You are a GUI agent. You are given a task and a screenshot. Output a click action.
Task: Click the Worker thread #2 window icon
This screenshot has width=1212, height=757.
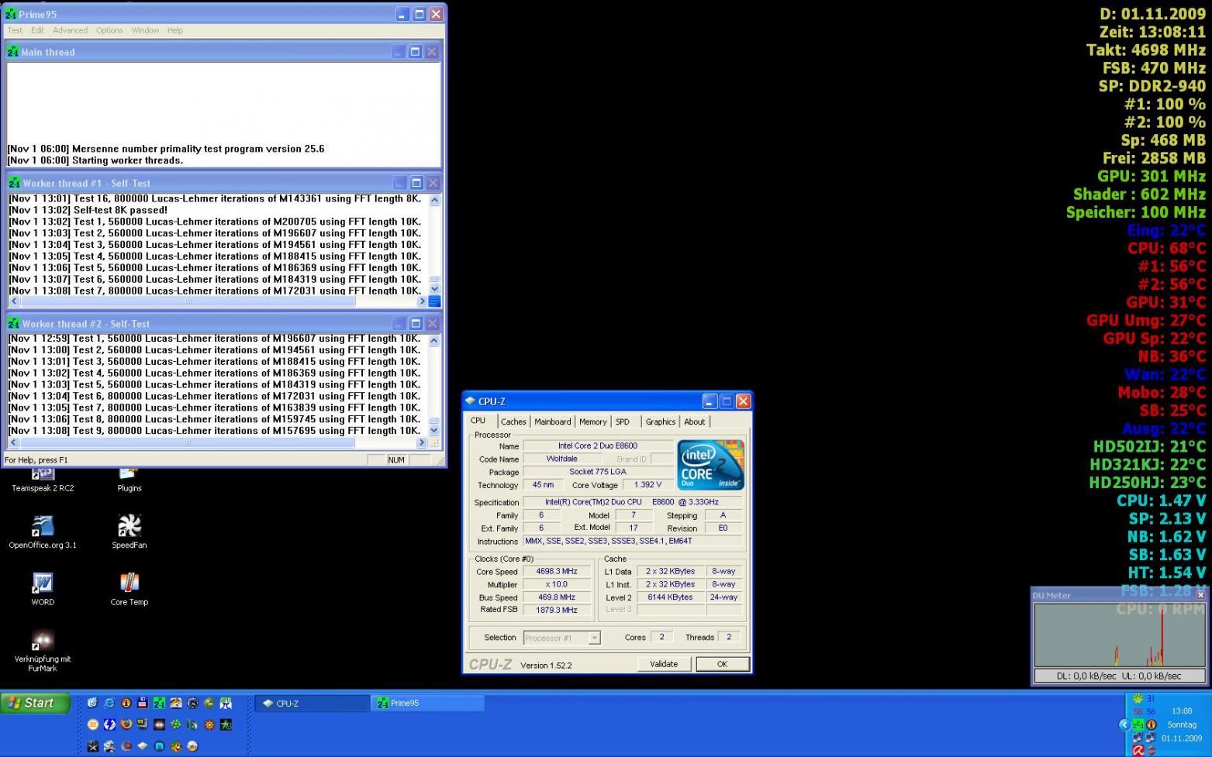14,323
